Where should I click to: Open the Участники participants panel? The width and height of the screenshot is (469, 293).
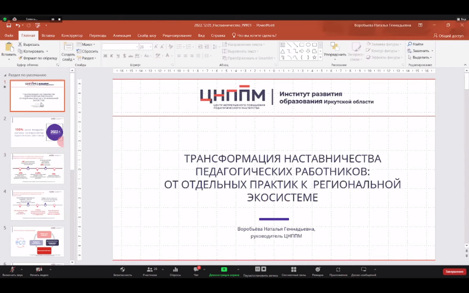(149, 270)
